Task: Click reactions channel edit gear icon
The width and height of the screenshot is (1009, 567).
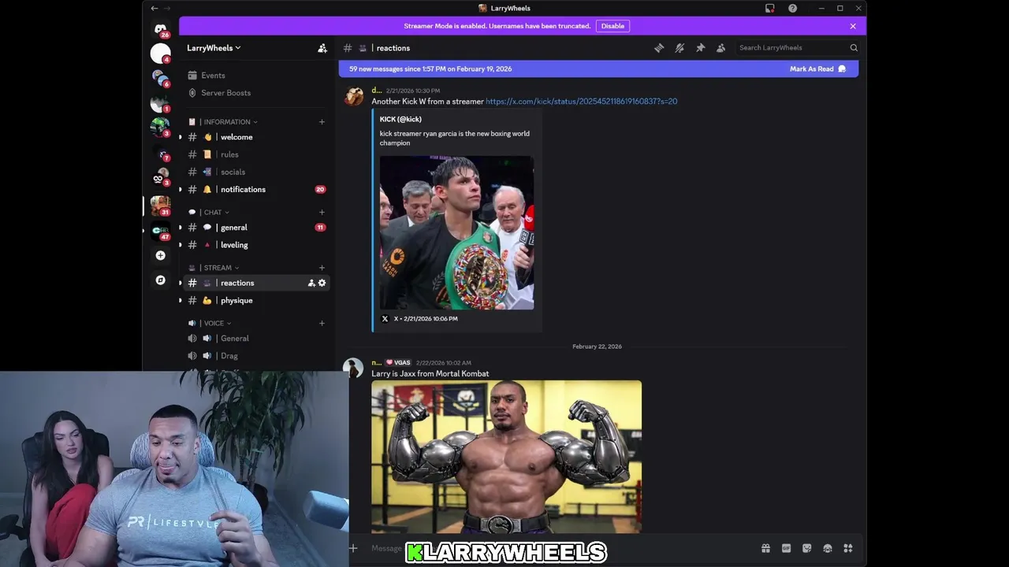Action: [322, 283]
